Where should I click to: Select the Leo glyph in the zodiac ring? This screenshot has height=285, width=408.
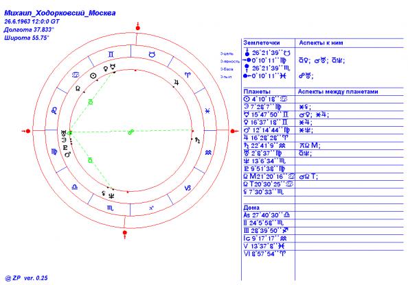point(54,111)
